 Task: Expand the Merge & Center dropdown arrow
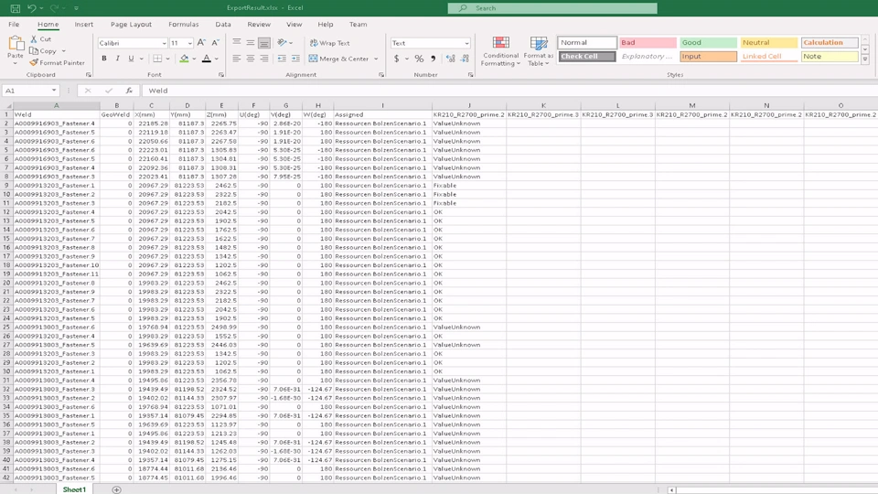[x=376, y=59]
